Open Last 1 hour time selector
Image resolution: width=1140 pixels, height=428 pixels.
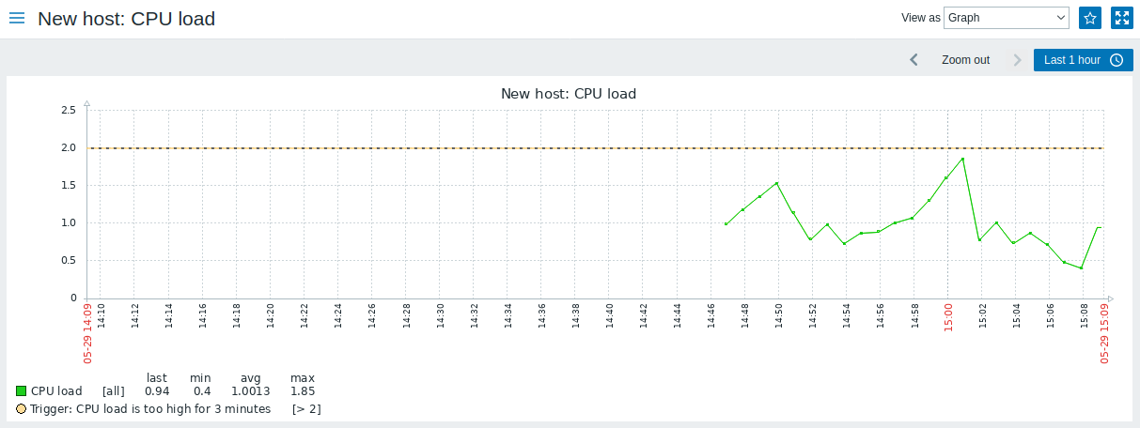pyautogui.click(x=1071, y=60)
